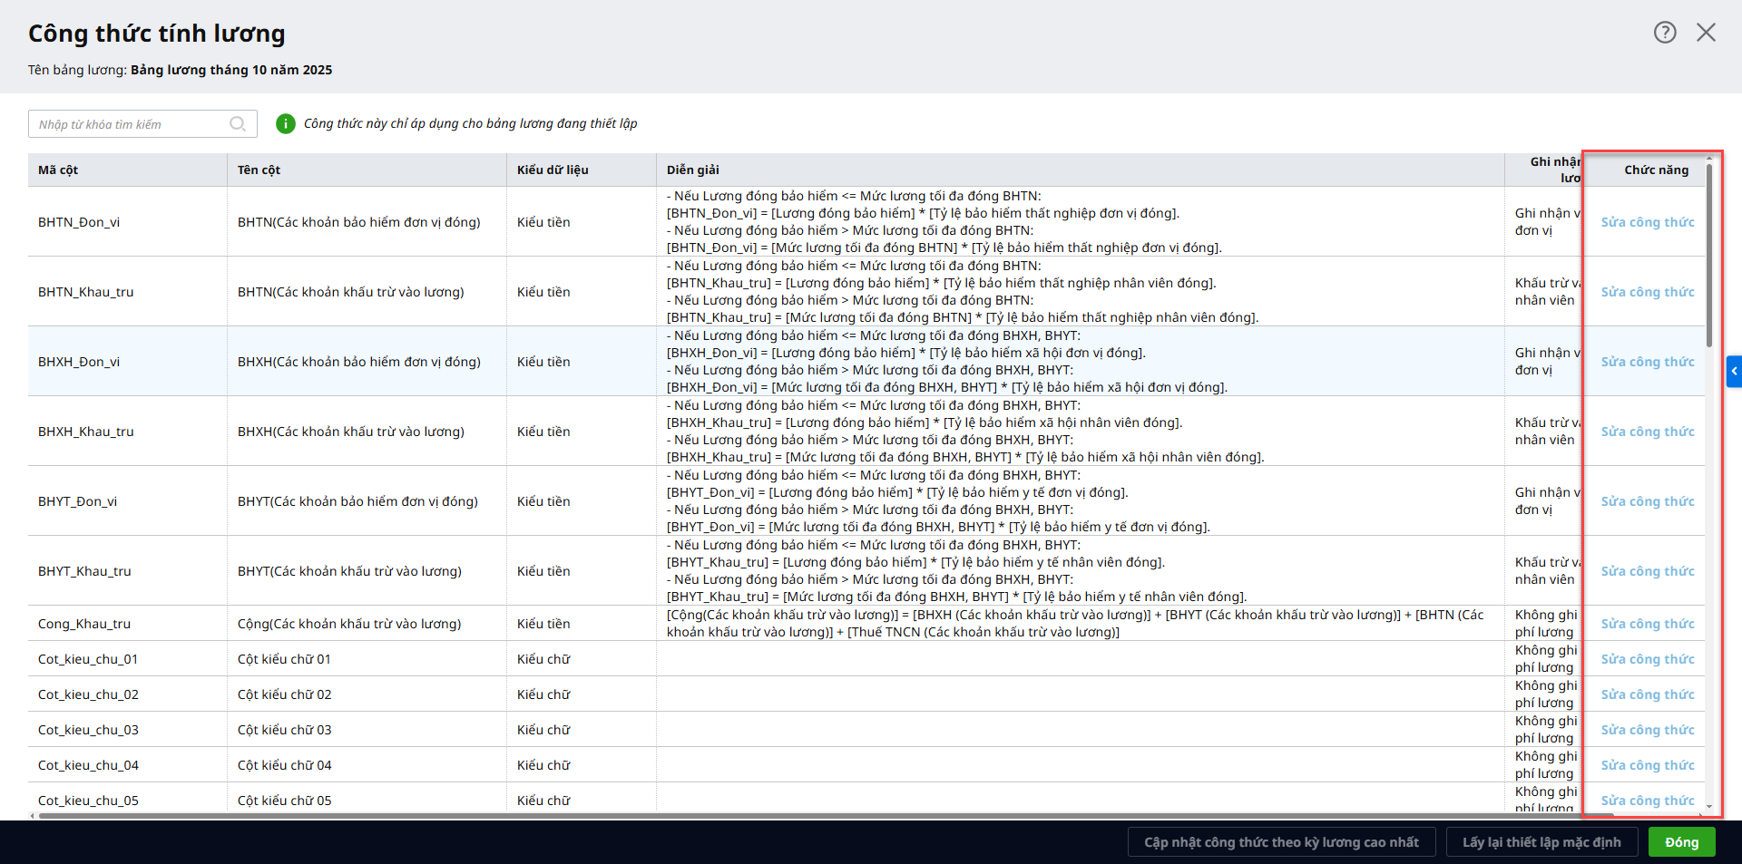Click Cập nhật công thức theo kỳ lương cao nhất
Image resolution: width=1742 pixels, height=864 pixels.
(1281, 842)
